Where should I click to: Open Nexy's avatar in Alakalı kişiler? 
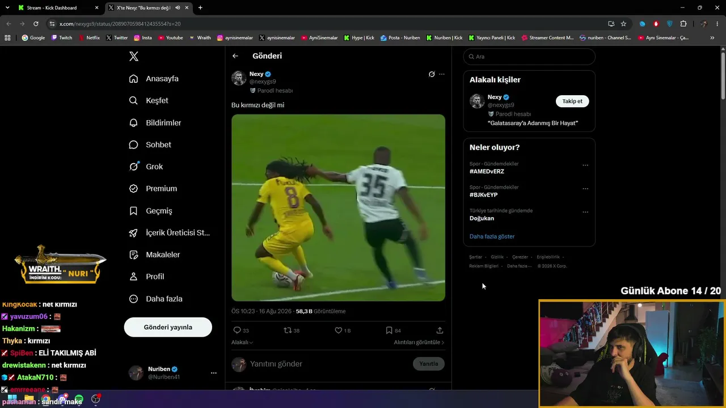(x=477, y=101)
